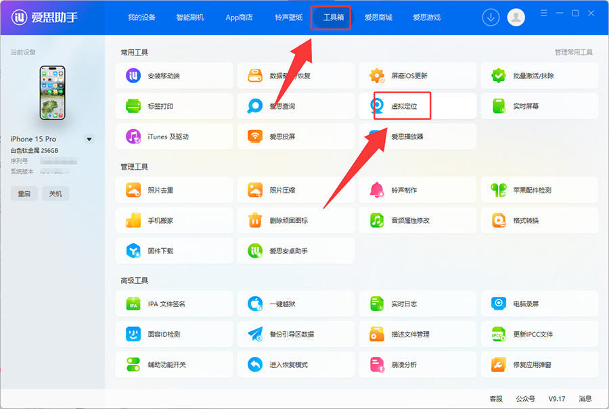Open the 爱思游戏 tab
The width and height of the screenshot is (609, 409).
(426, 18)
